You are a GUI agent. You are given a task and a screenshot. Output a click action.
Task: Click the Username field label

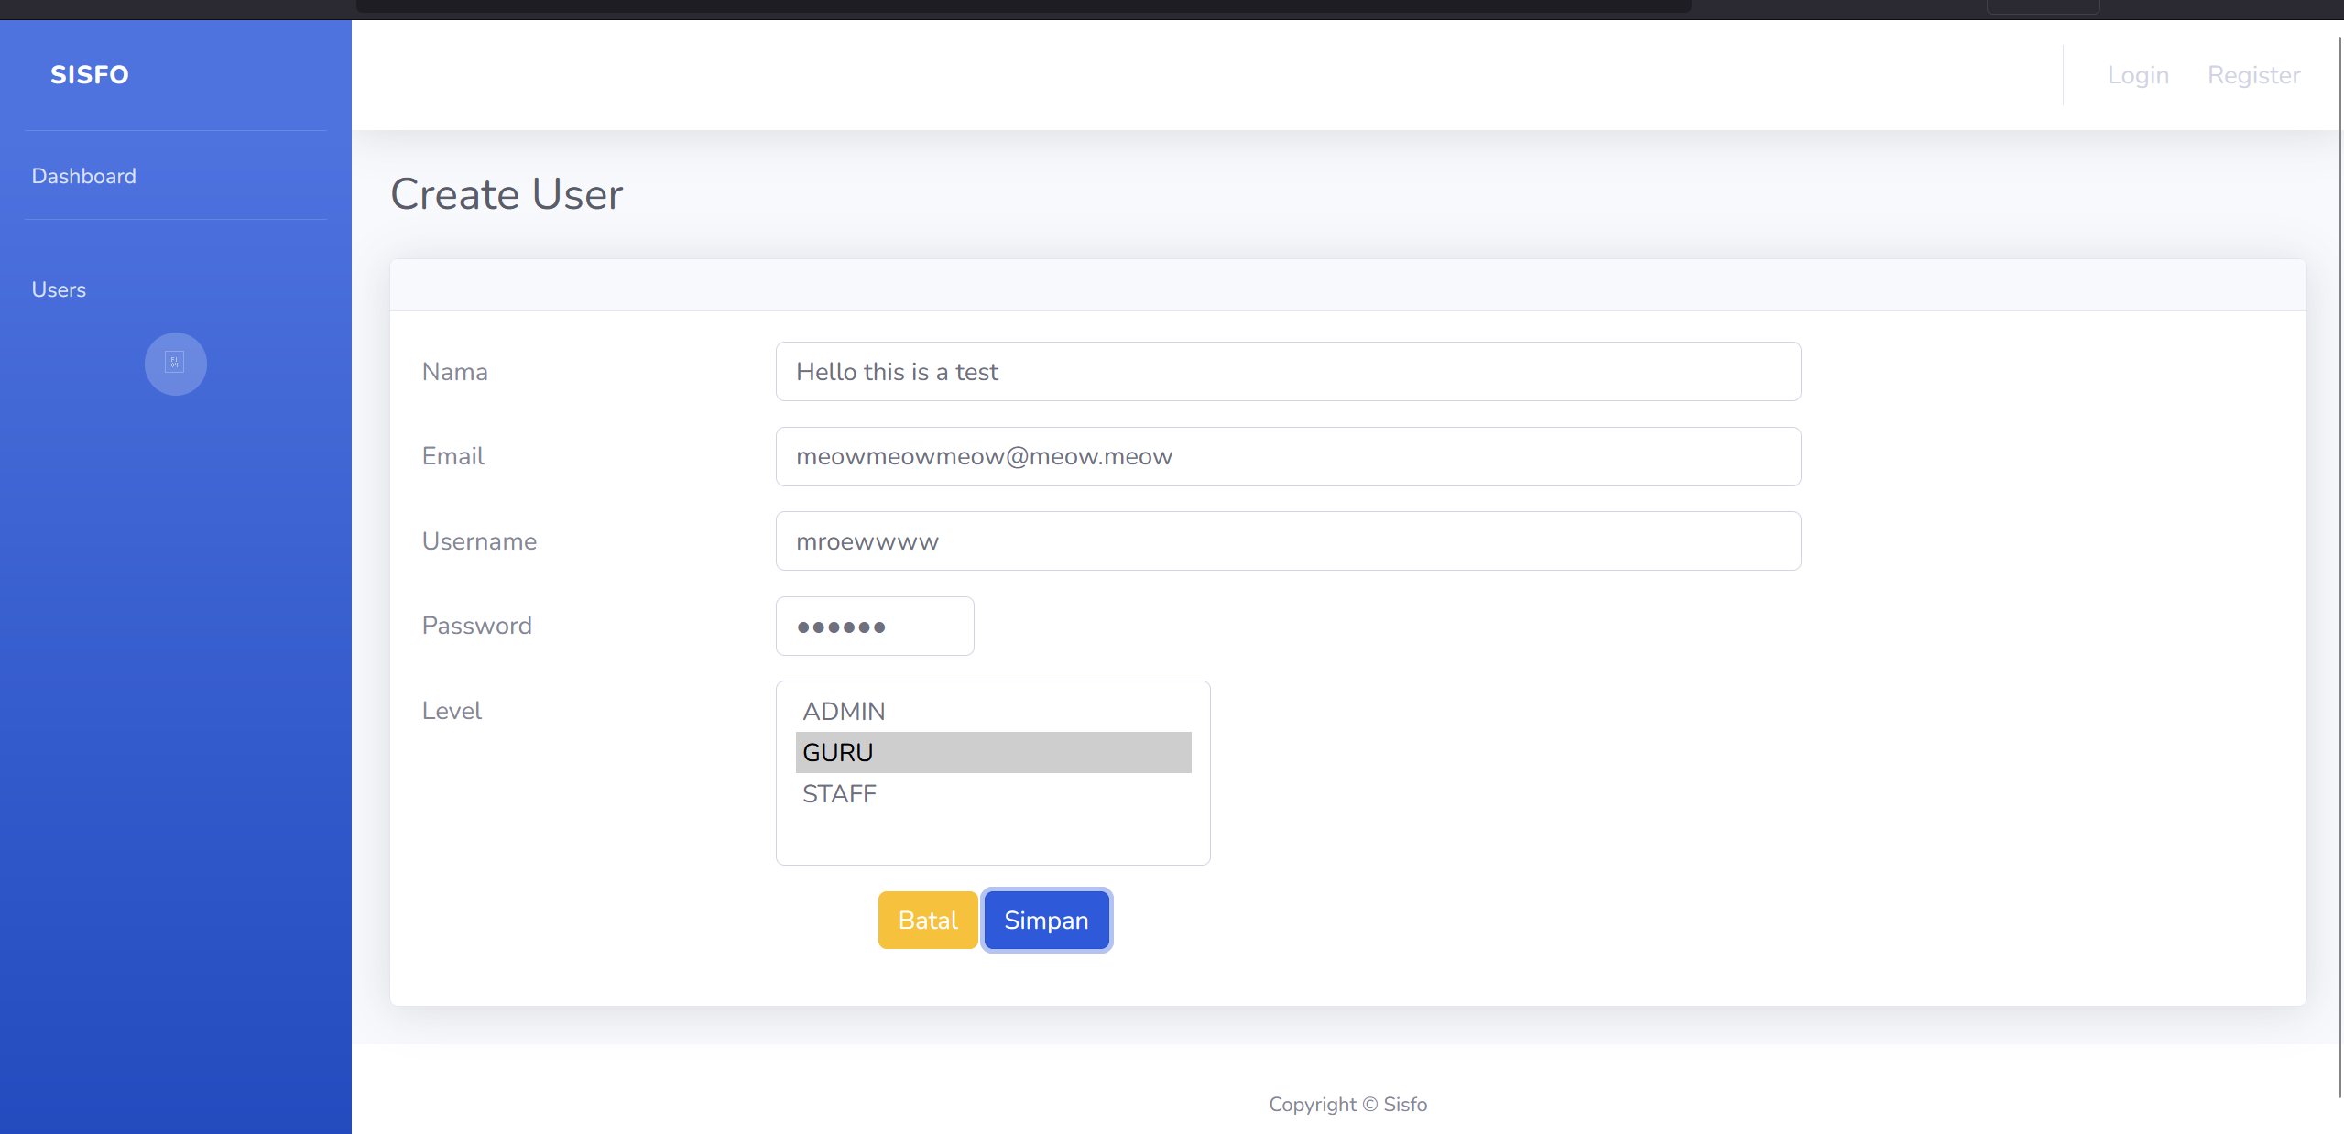(479, 541)
